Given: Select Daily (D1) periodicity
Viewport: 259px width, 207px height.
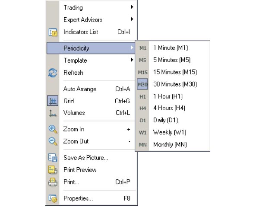Looking at the screenshot, I should tap(165, 120).
